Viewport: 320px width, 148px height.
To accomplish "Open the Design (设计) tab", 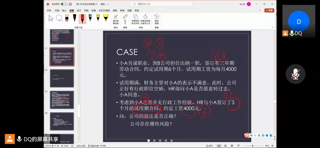I will pyautogui.click(x=79, y=11).
